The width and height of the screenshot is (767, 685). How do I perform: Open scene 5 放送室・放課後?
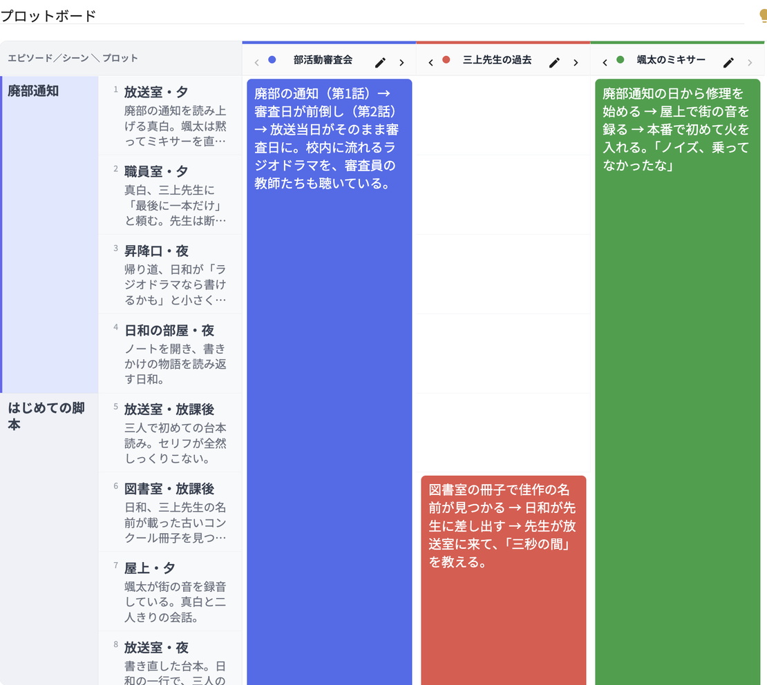[170, 433]
